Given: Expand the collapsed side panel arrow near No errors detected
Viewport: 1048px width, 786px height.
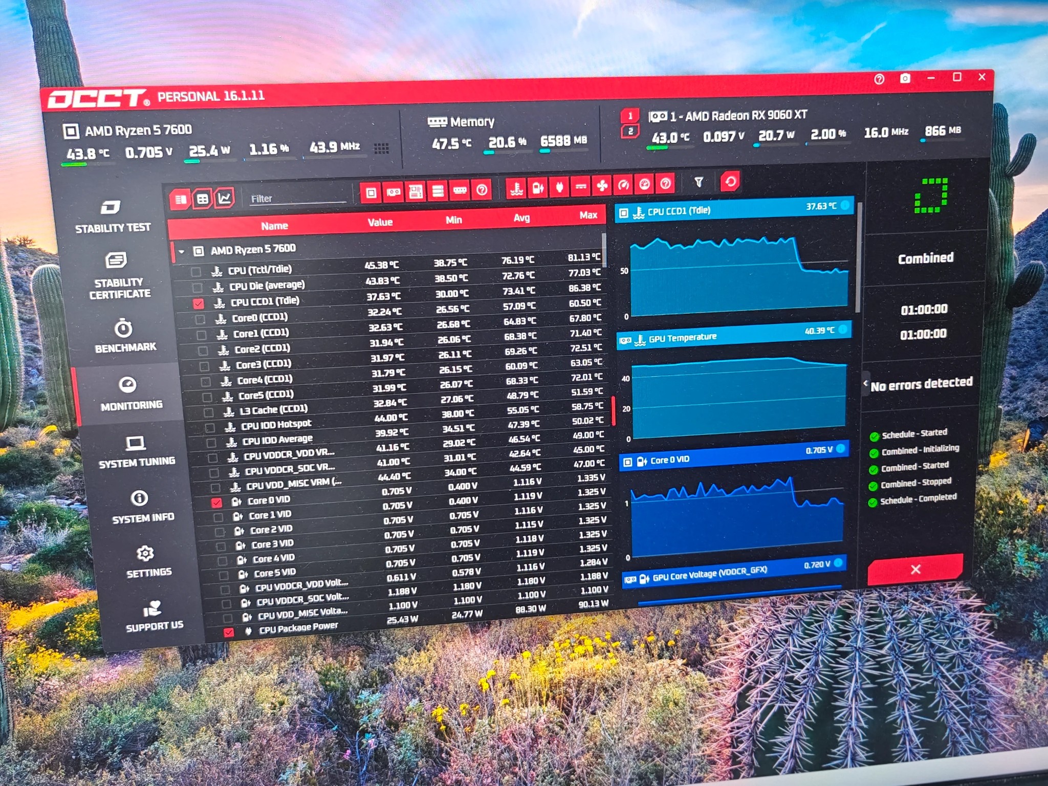Looking at the screenshot, I should click(x=865, y=383).
